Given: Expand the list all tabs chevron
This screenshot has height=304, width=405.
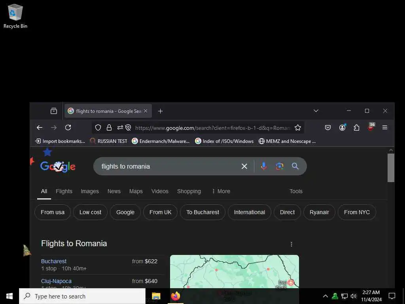Looking at the screenshot, I should [316, 111].
